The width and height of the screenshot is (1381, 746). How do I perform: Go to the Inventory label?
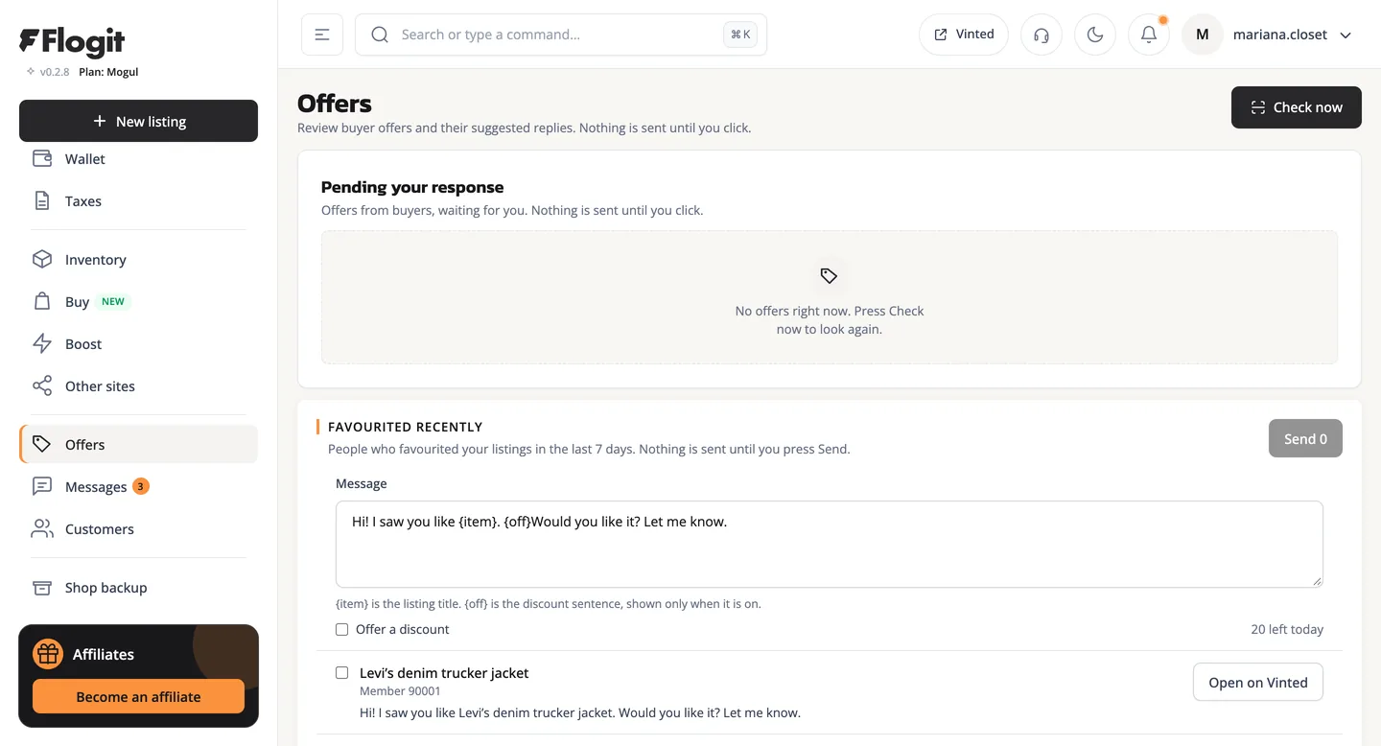coord(96,260)
